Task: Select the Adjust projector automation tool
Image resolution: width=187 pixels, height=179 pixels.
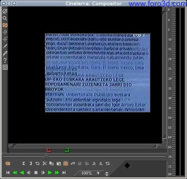Action: point(5,39)
